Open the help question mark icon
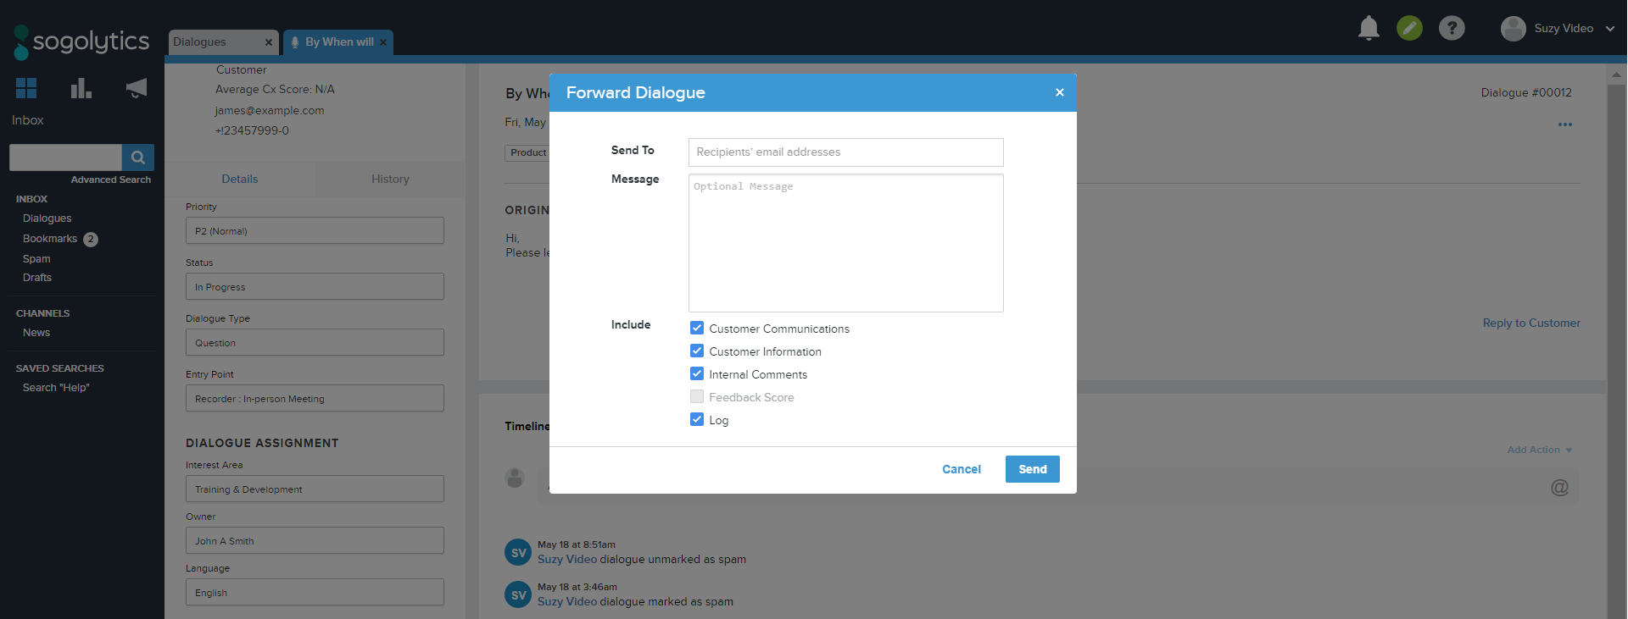The image size is (1628, 619). [1452, 28]
